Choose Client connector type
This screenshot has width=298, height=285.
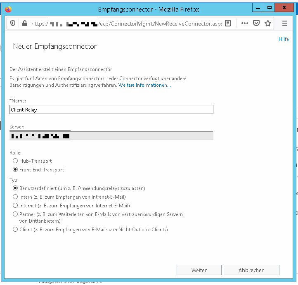15,230
